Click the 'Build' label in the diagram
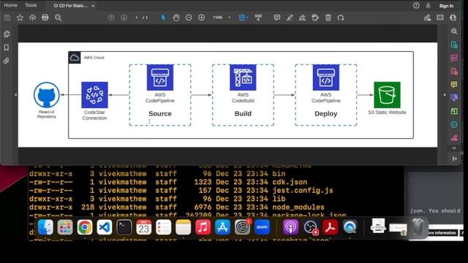This screenshot has width=468, height=263. click(x=243, y=114)
